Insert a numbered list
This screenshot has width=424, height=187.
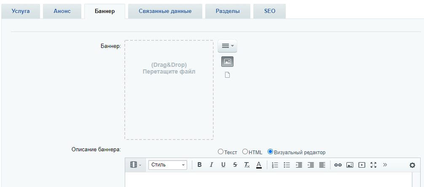(x=275, y=165)
